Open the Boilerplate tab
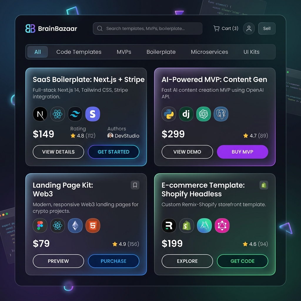The image size is (301, 301). click(161, 52)
